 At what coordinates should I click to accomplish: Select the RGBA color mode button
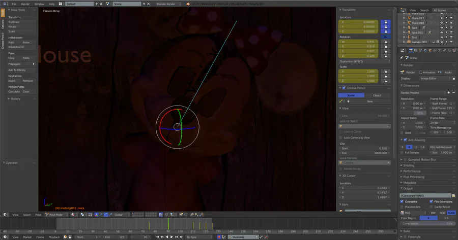point(451,213)
